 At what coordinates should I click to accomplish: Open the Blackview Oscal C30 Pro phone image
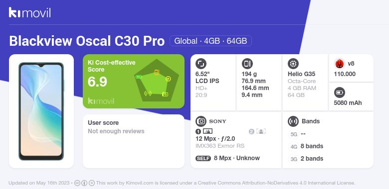[x=41, y=111]
